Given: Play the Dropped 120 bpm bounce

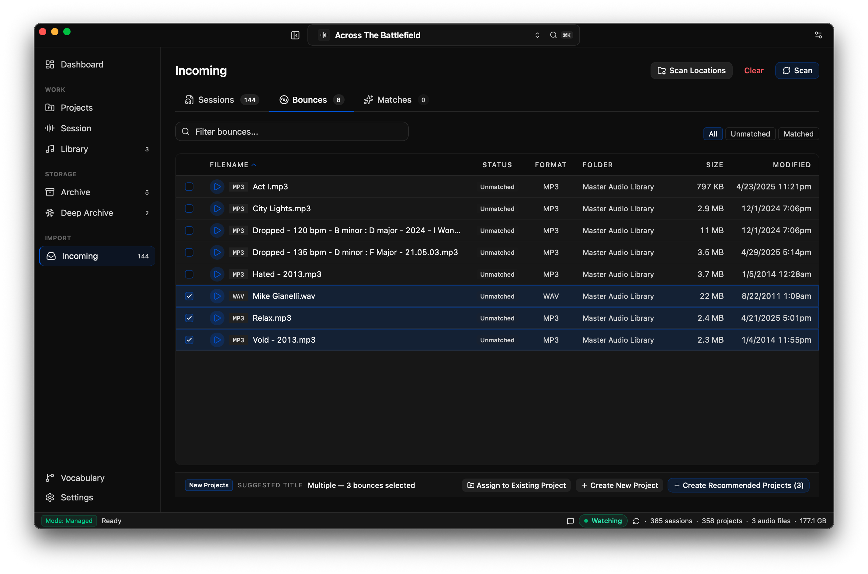Looking at the screenshot, I should 217,230.
